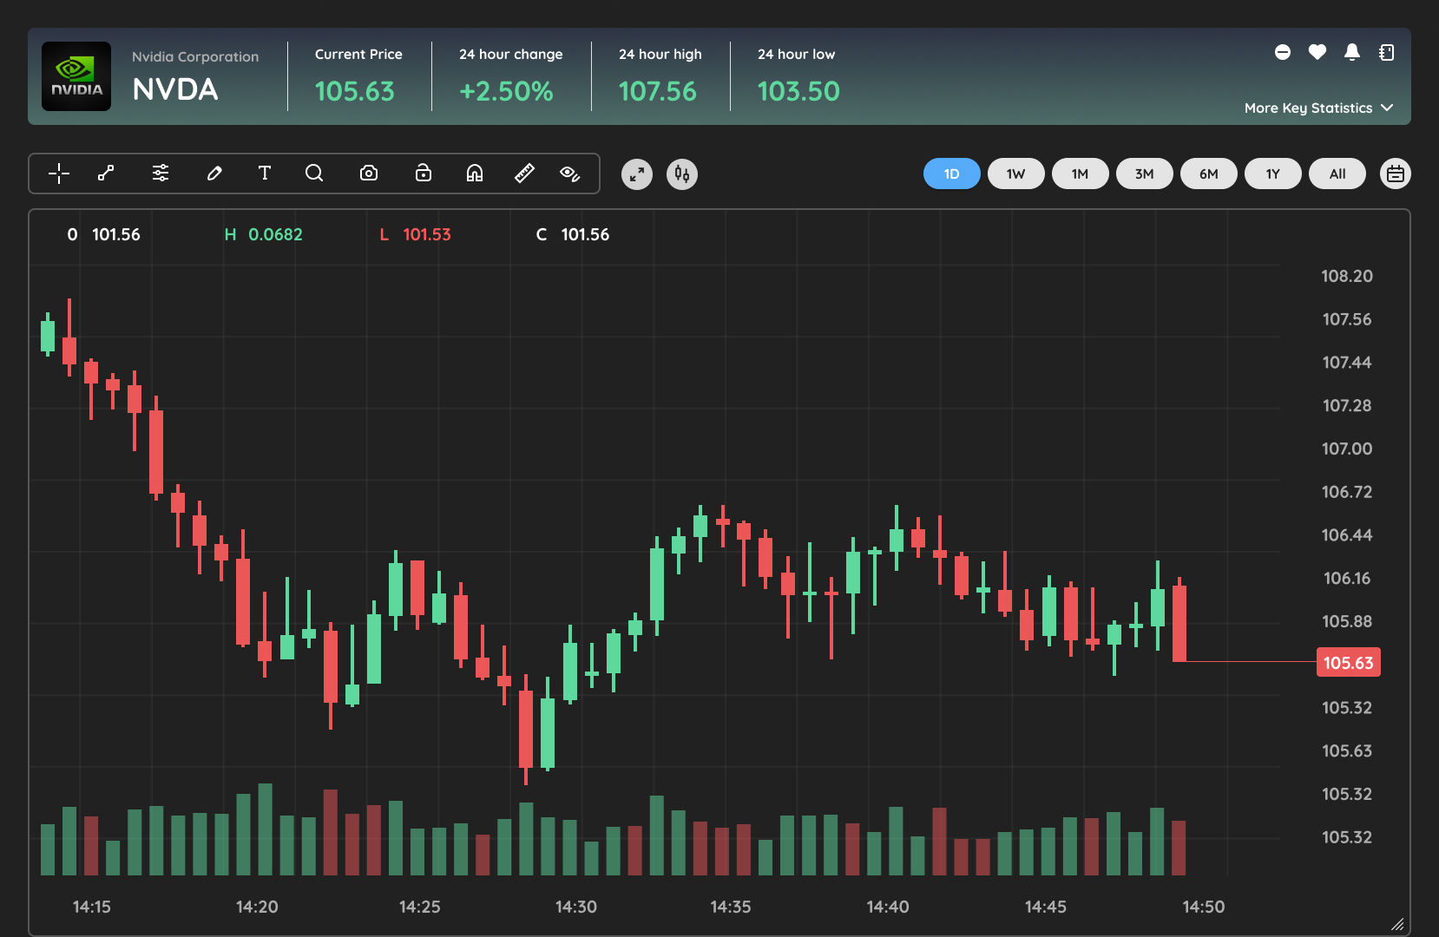Expand More Key Statistics

[x=1318, y=108]
